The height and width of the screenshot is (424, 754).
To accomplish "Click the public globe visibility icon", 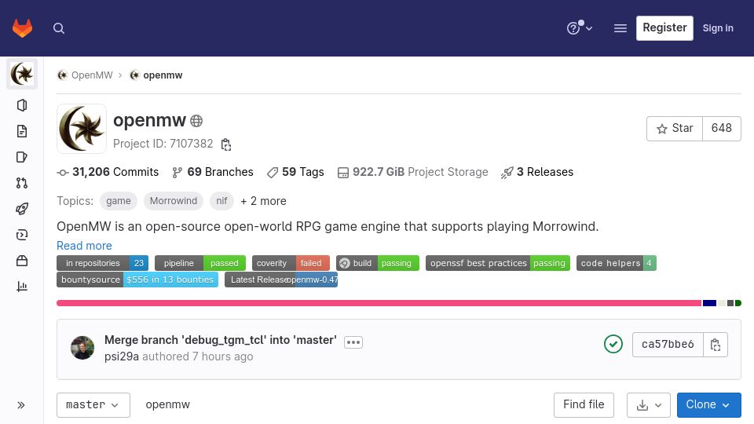I will click(x=196, y=121).
